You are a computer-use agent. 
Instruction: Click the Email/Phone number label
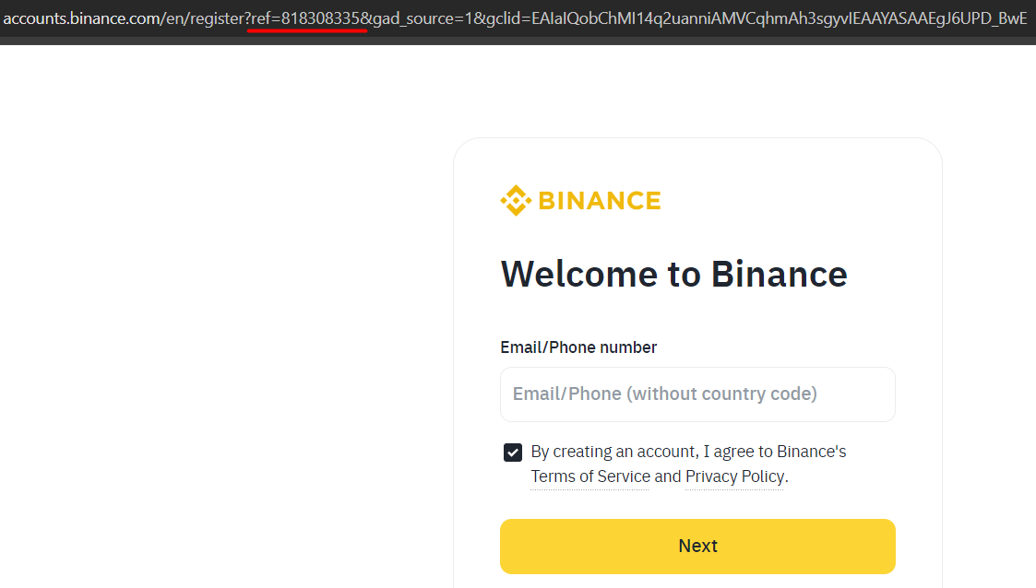(578, 347)
